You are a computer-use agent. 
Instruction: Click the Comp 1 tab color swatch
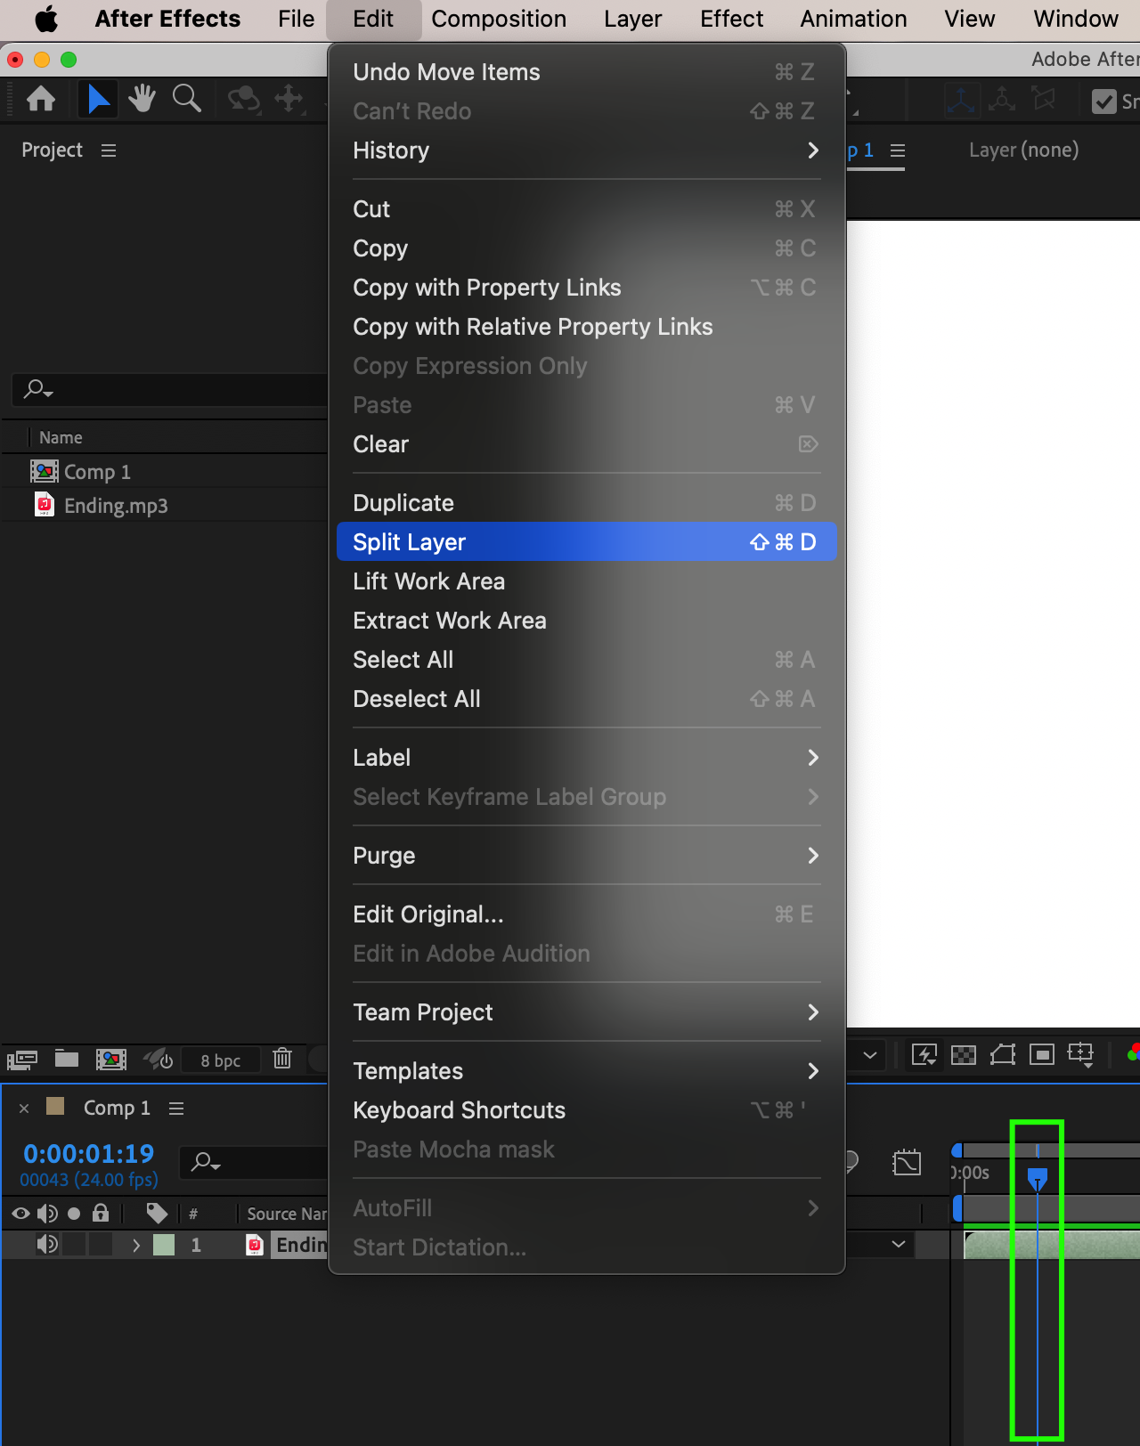click(55, 1107)
